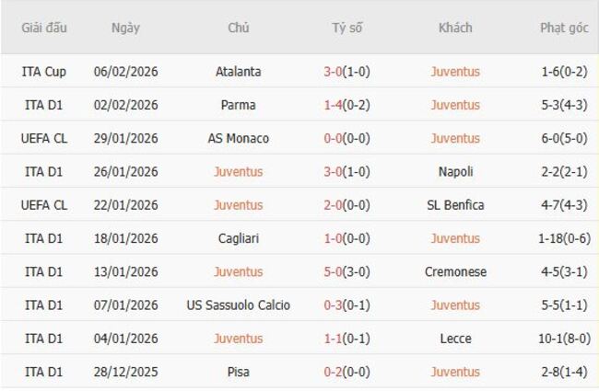Select AS Monaco in the home column
The image size is (599, 391).
[x=238, y=138]
